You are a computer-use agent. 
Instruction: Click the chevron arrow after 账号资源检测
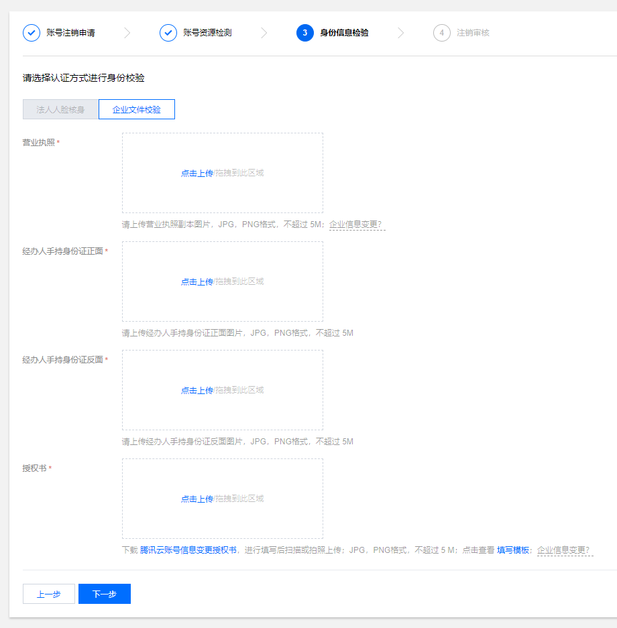click(264, 33)
